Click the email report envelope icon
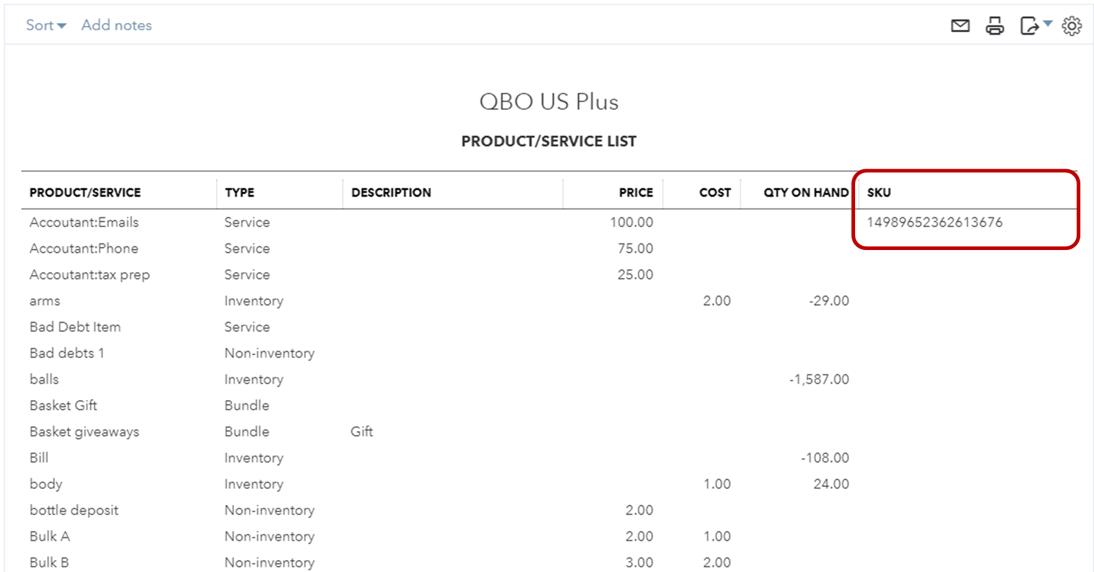 [960, 25]
